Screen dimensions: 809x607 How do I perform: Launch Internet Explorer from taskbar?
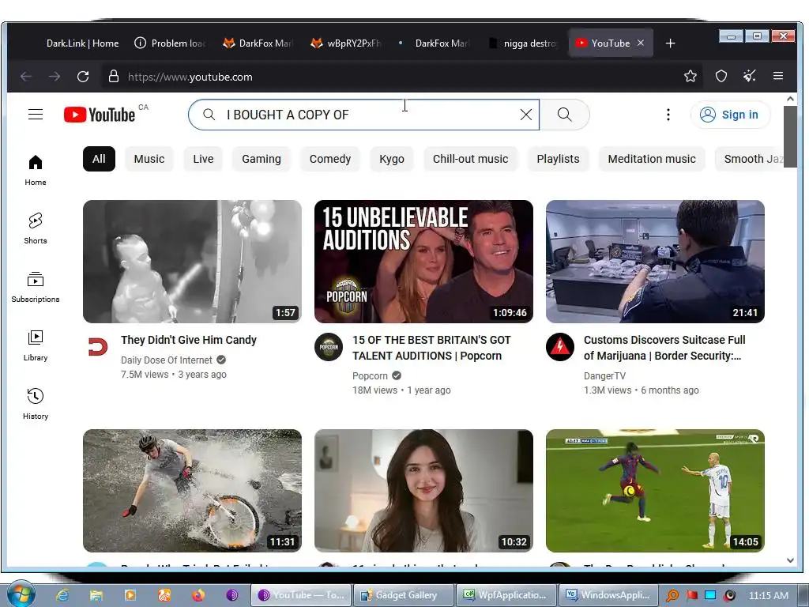pos(62,595)
